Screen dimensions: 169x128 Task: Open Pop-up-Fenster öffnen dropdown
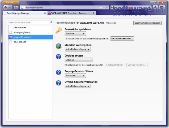pyautogui.click(x=75, y=76)
